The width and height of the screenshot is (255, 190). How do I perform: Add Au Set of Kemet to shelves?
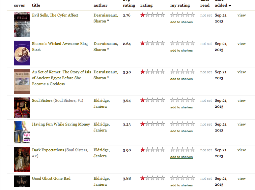(x=182, y=79)
